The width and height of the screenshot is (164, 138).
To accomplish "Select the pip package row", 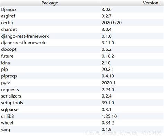I will (x=82, y=70).
